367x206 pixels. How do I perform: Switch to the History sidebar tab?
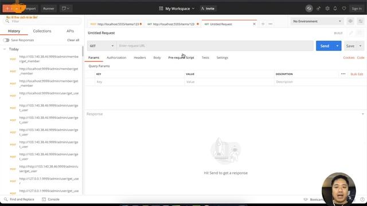coord(14,31)
